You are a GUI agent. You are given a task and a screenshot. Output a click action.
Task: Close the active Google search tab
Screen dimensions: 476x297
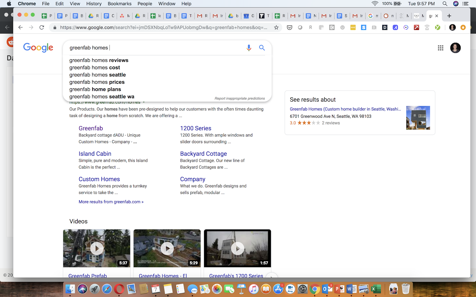click(437, 16)
